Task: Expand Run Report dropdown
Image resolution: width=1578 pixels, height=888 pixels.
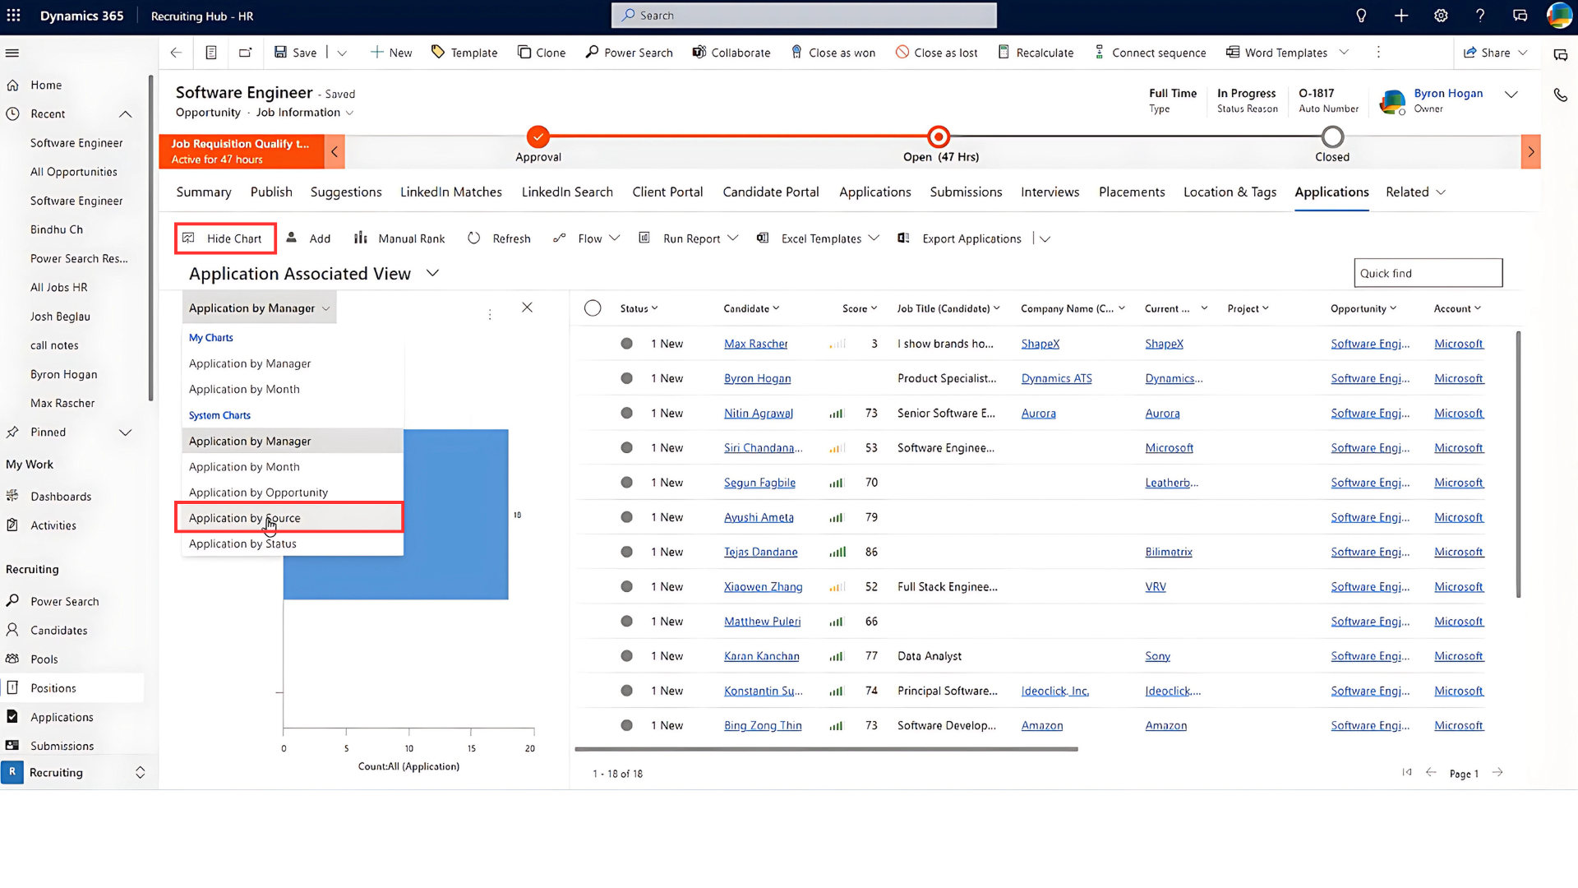Action: pos(733,238)
